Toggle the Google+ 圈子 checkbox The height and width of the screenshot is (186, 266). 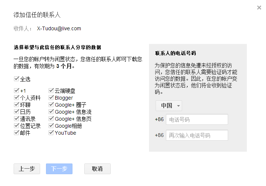click(51, 105)
